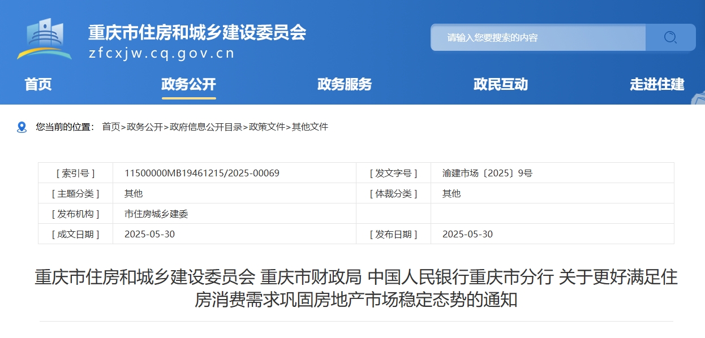Click the 索引号 label cell

point(76,173)
